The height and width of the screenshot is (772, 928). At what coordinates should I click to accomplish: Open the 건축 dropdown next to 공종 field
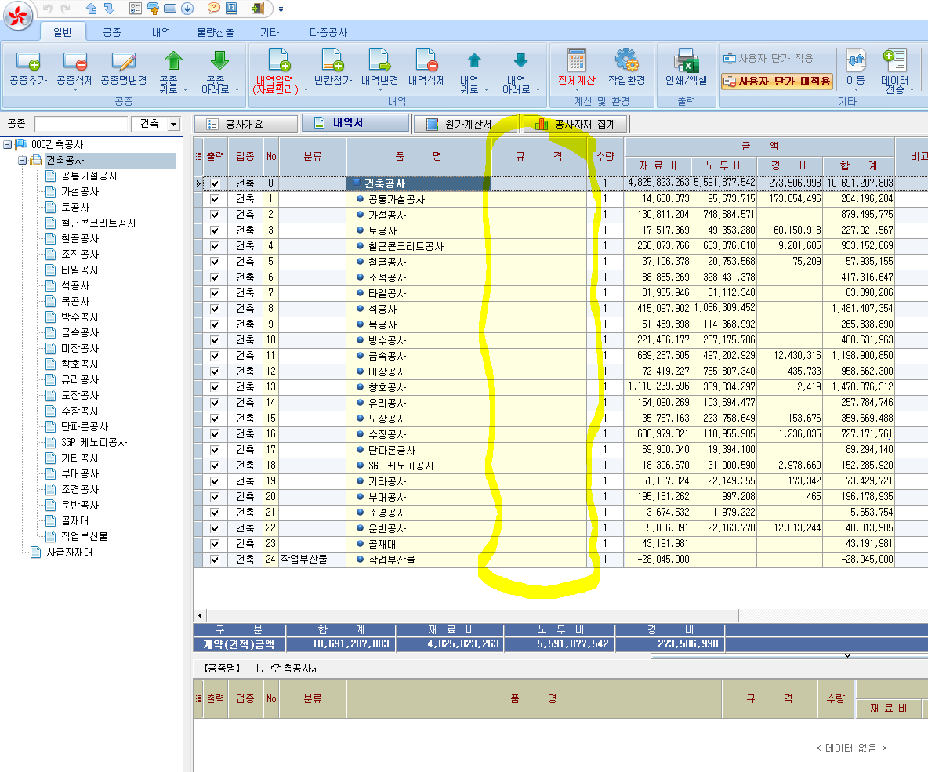173,124
